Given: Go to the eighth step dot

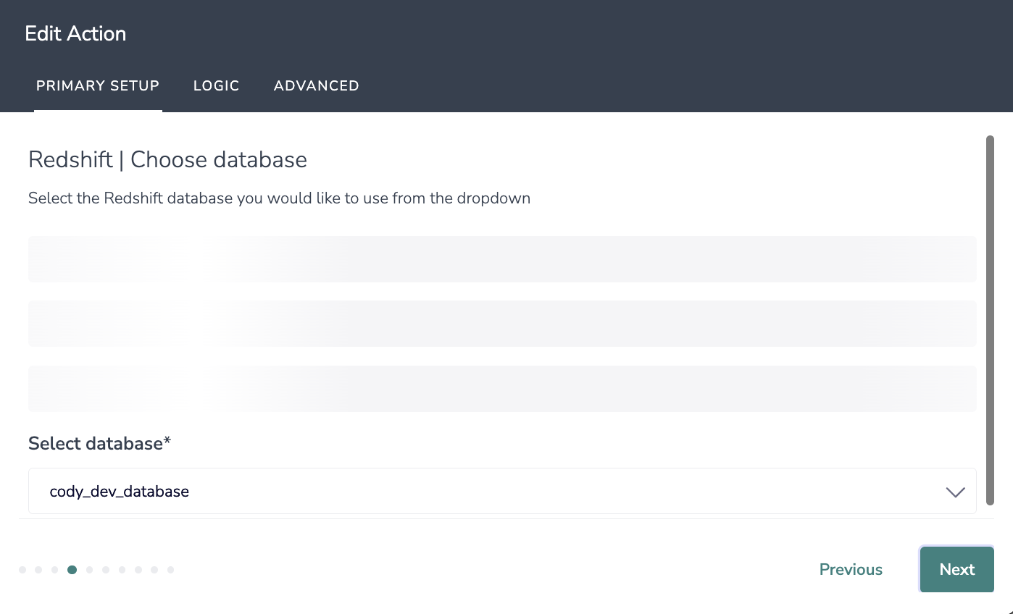Looking at the screenshot, I should click(138, 570).
